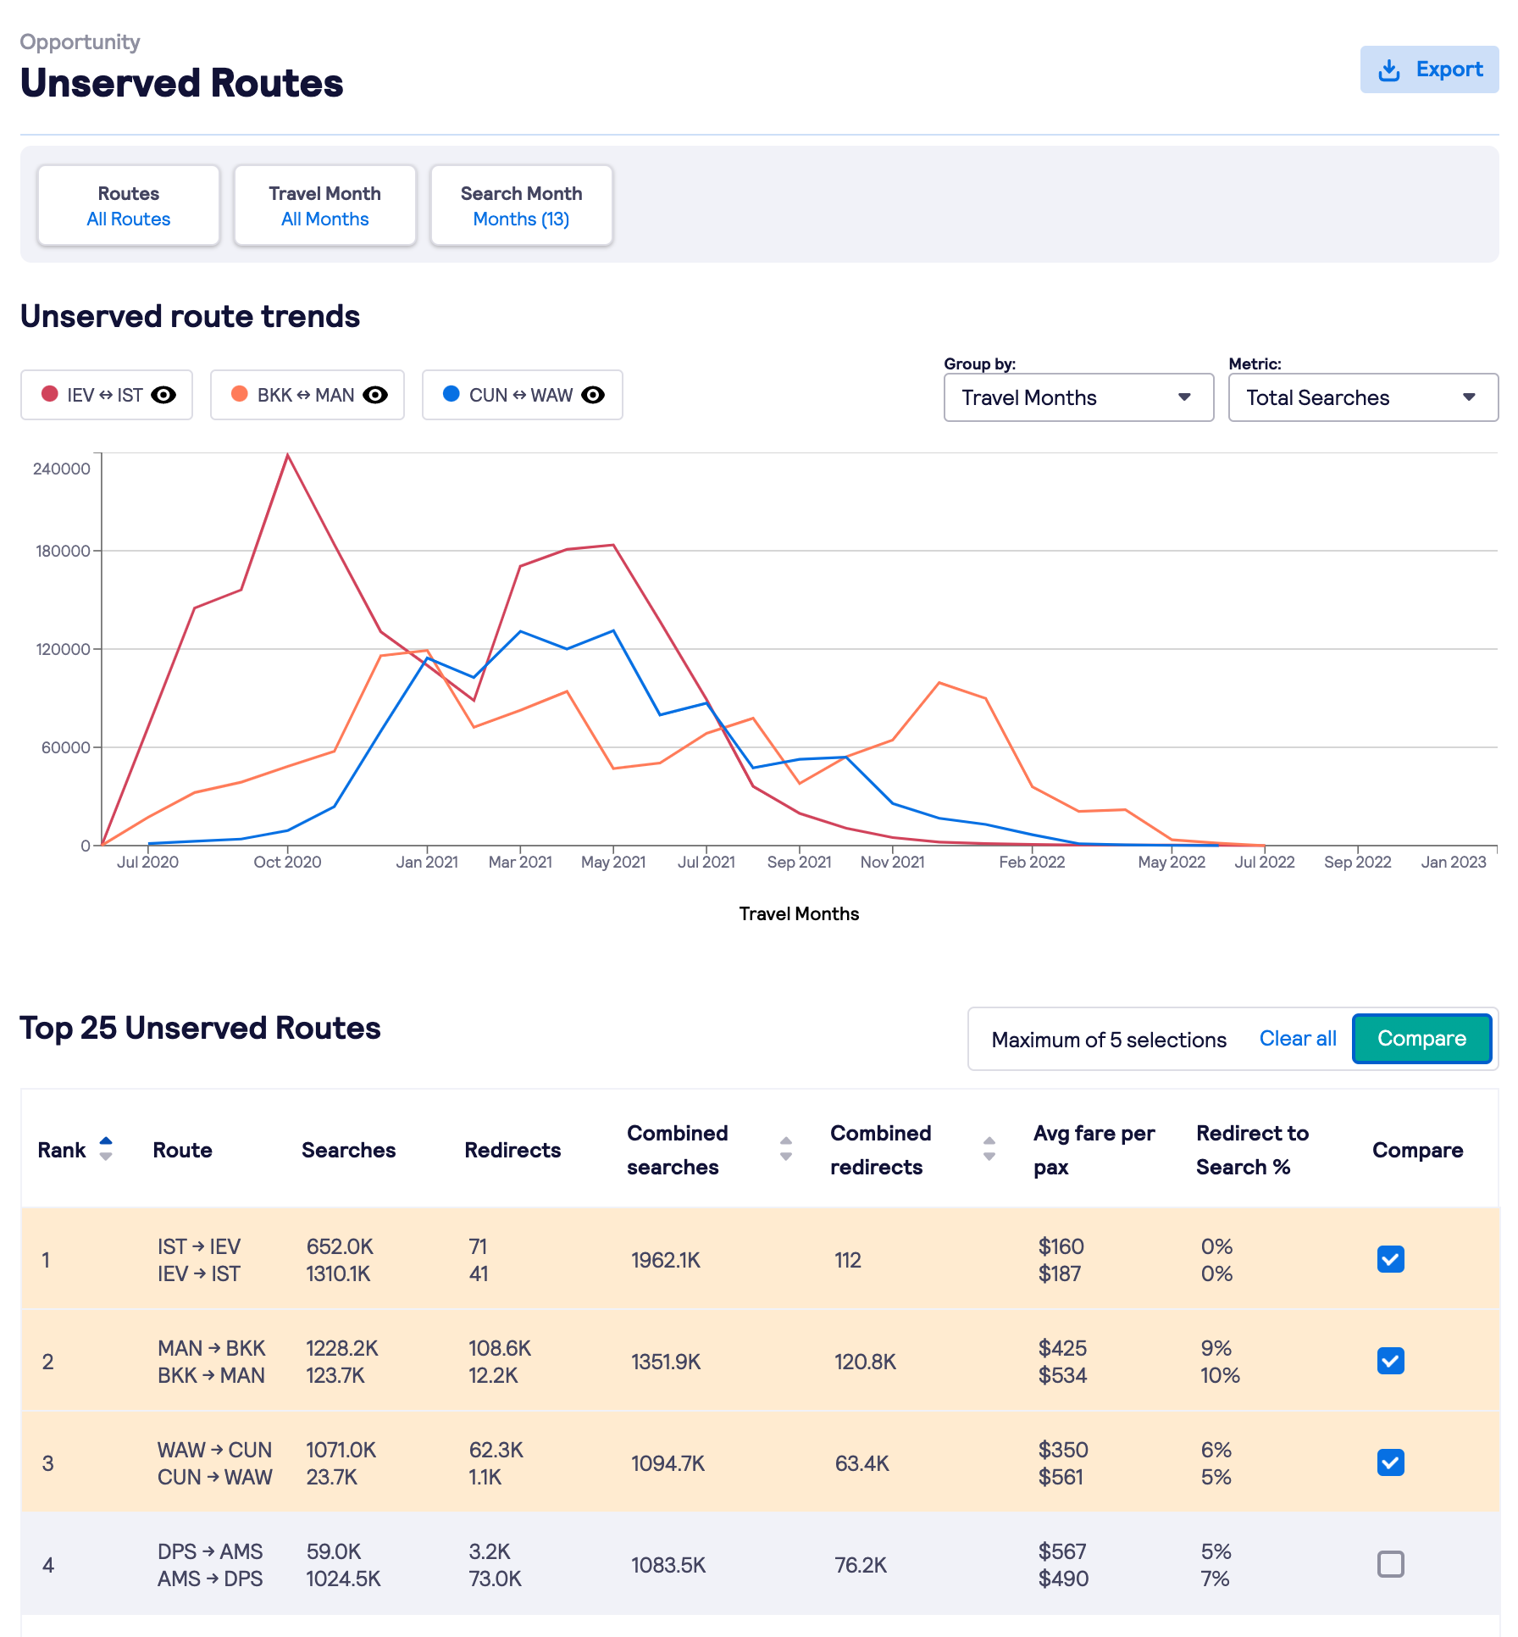The image size is (1518, 1637).
Task: Click the Jan 2023 axis label
Action: click(1454, 862)
